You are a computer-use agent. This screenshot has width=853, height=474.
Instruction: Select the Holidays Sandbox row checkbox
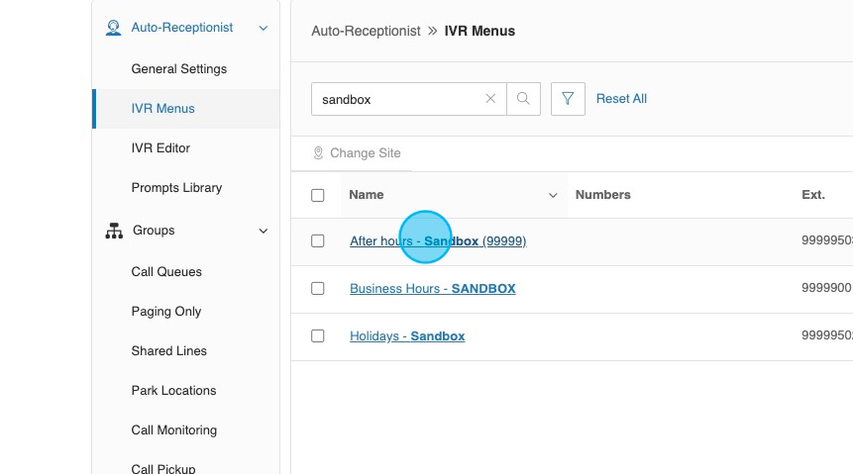coord(318,335)
